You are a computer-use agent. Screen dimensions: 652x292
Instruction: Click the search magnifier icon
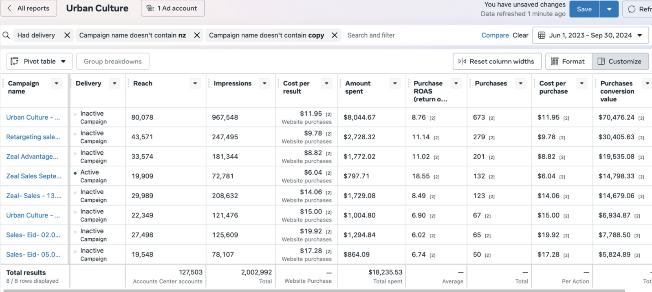coord(6,35)
